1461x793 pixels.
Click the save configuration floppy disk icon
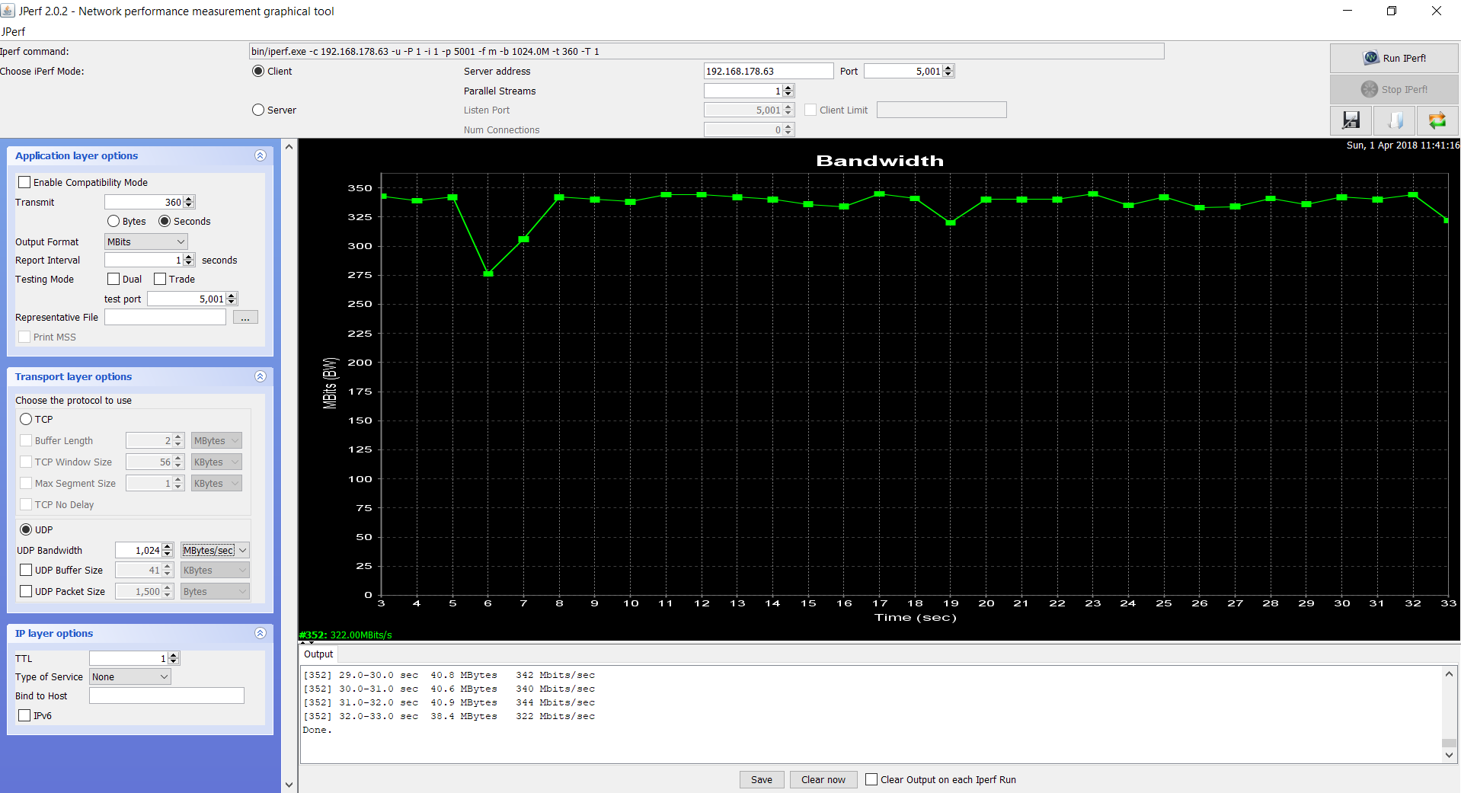[x=1351, y=120]
